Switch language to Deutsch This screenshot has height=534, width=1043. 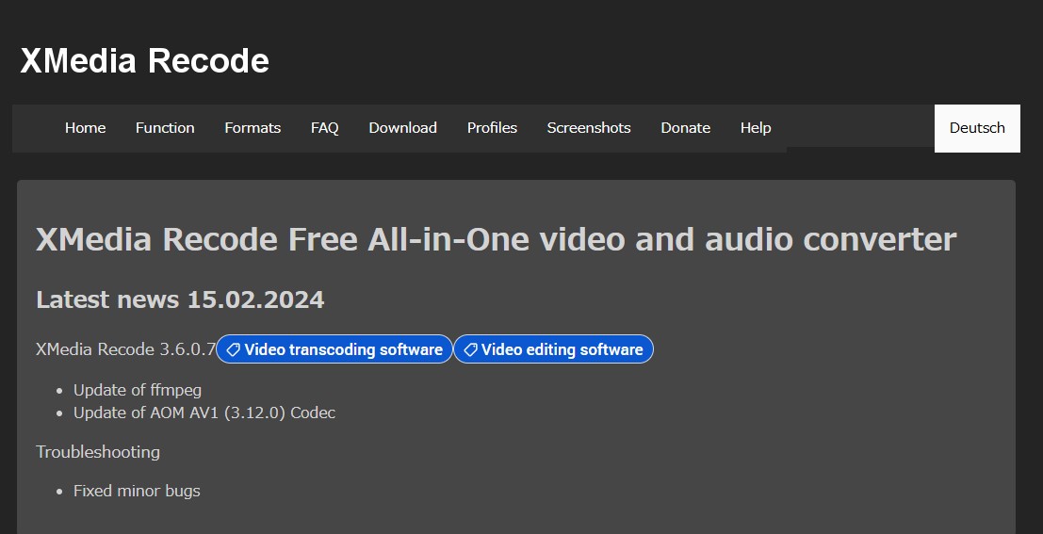click(977, 128)
